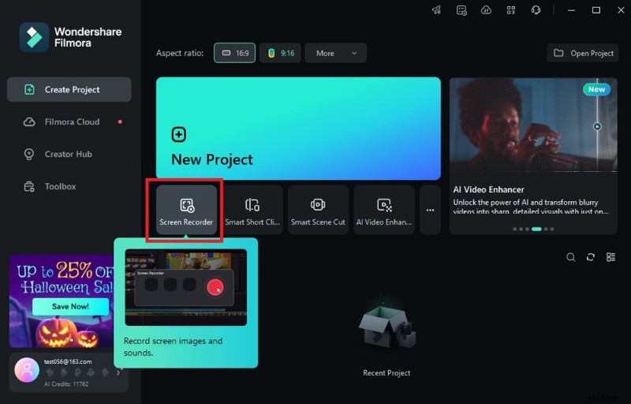Screen dimensions: 631x404
Task: Open the Screen Recorder tool
Action: pos(186,211)
